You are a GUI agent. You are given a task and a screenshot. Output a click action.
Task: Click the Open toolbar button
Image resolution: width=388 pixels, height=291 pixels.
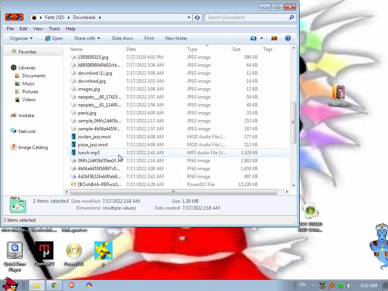[x=54, y=38]
